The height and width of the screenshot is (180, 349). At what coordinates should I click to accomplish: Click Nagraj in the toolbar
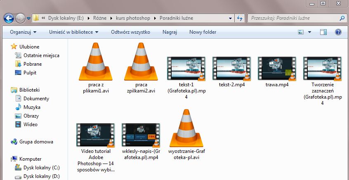coord(170,32)
